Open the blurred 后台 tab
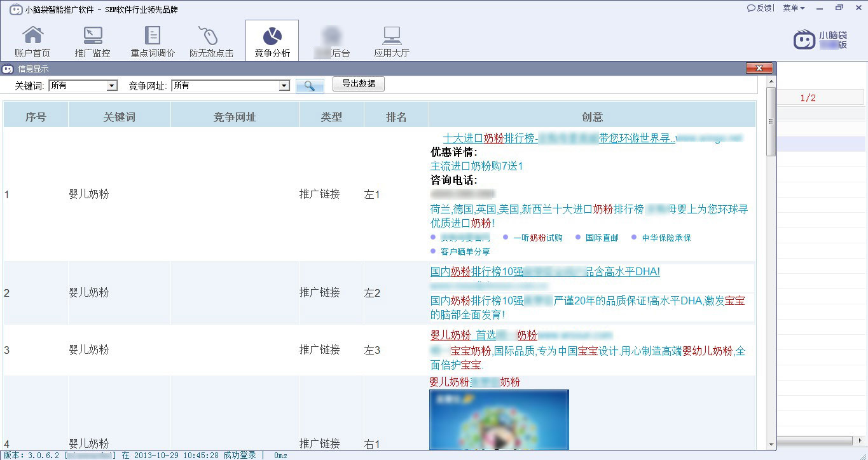 click(x=331, y=41)
